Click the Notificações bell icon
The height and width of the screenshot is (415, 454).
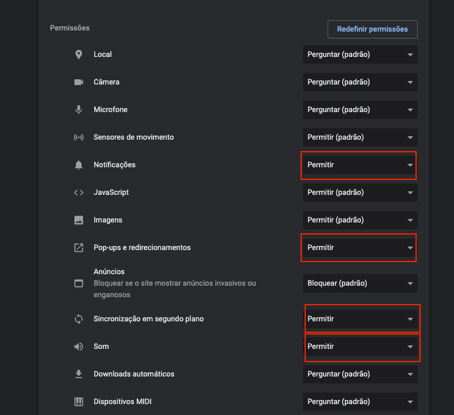pyautogui.click(x=79, y=165)
